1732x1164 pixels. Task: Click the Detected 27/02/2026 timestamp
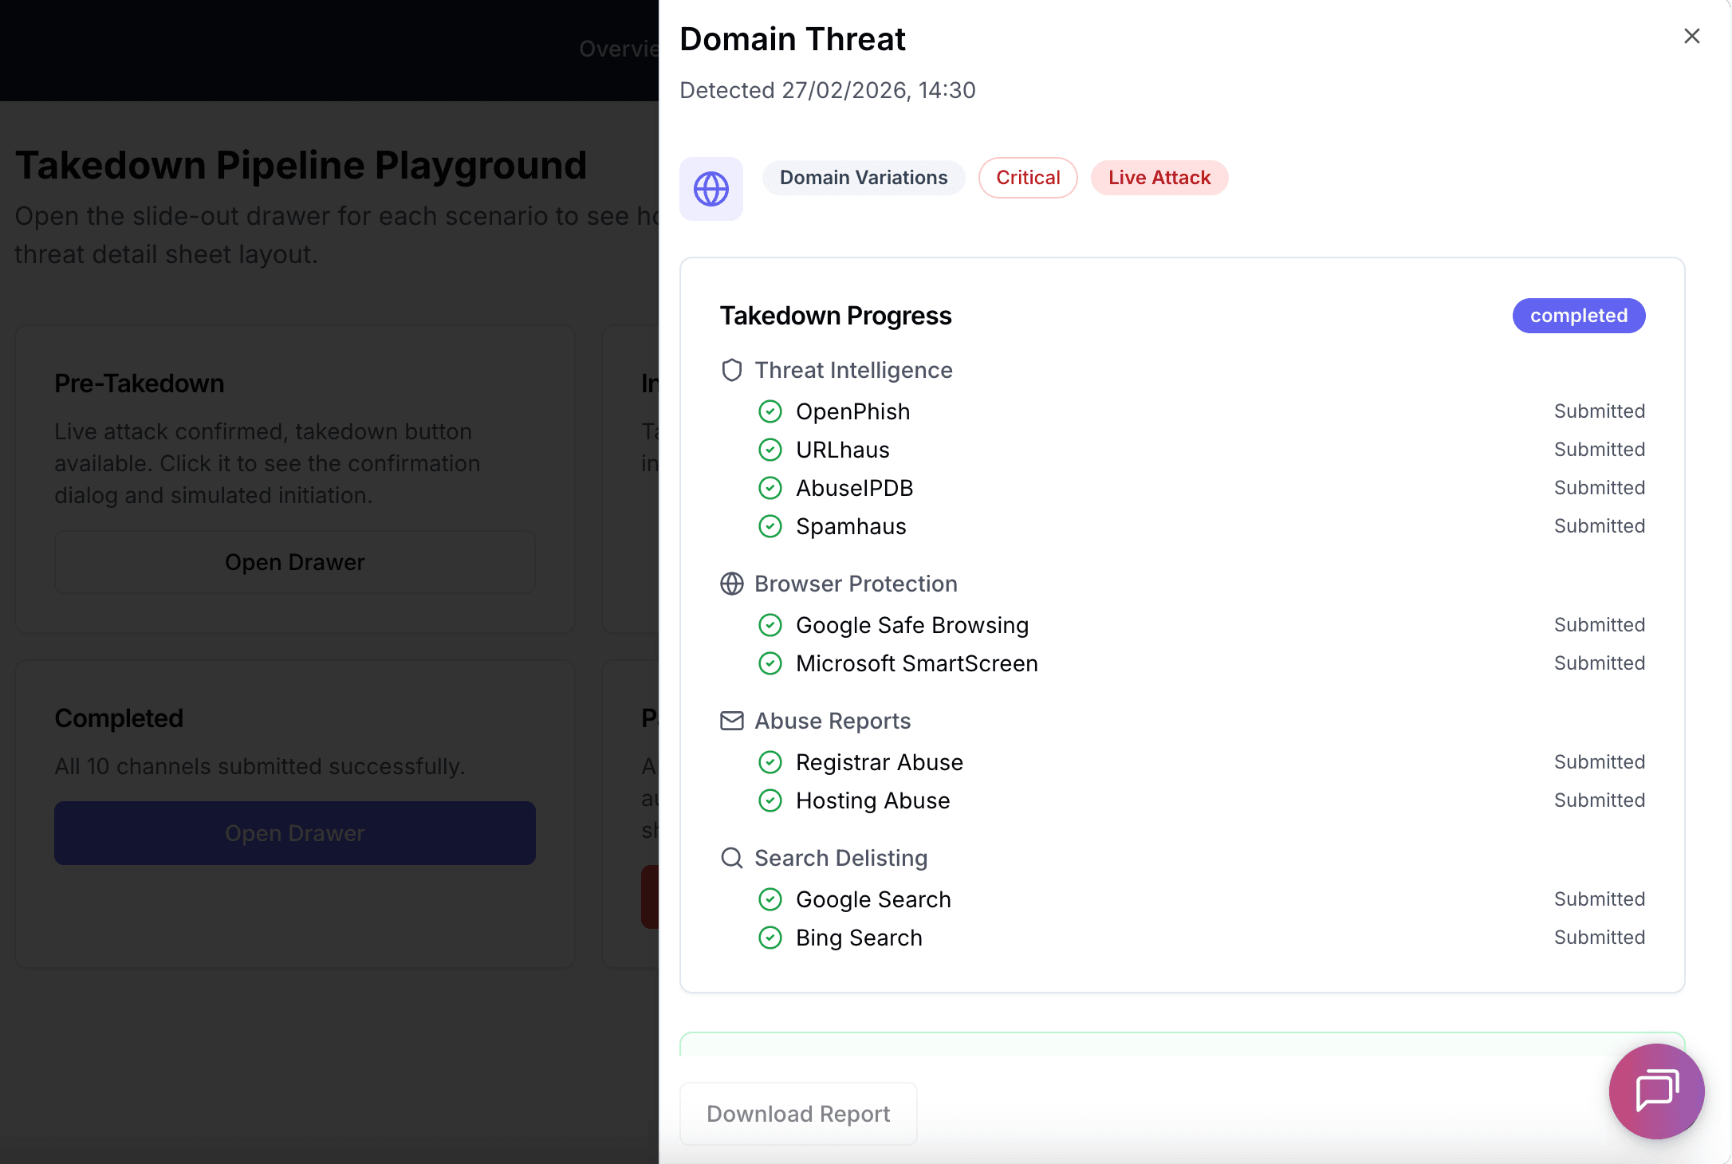[828, 90]
